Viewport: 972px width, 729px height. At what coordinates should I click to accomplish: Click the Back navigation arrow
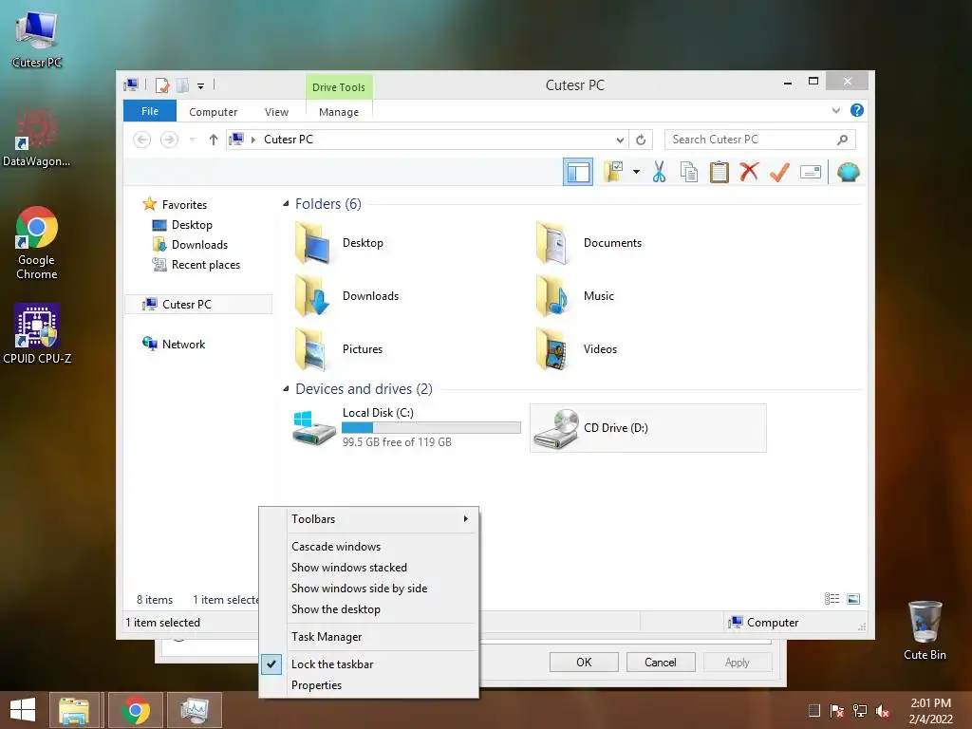pos(142,140)
